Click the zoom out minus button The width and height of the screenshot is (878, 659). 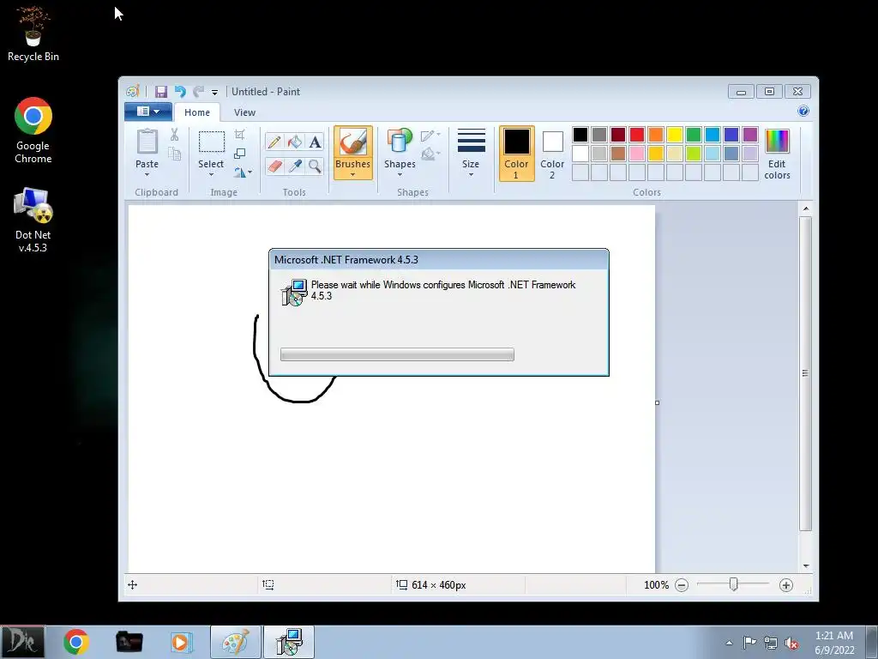(x=682, y=585)
